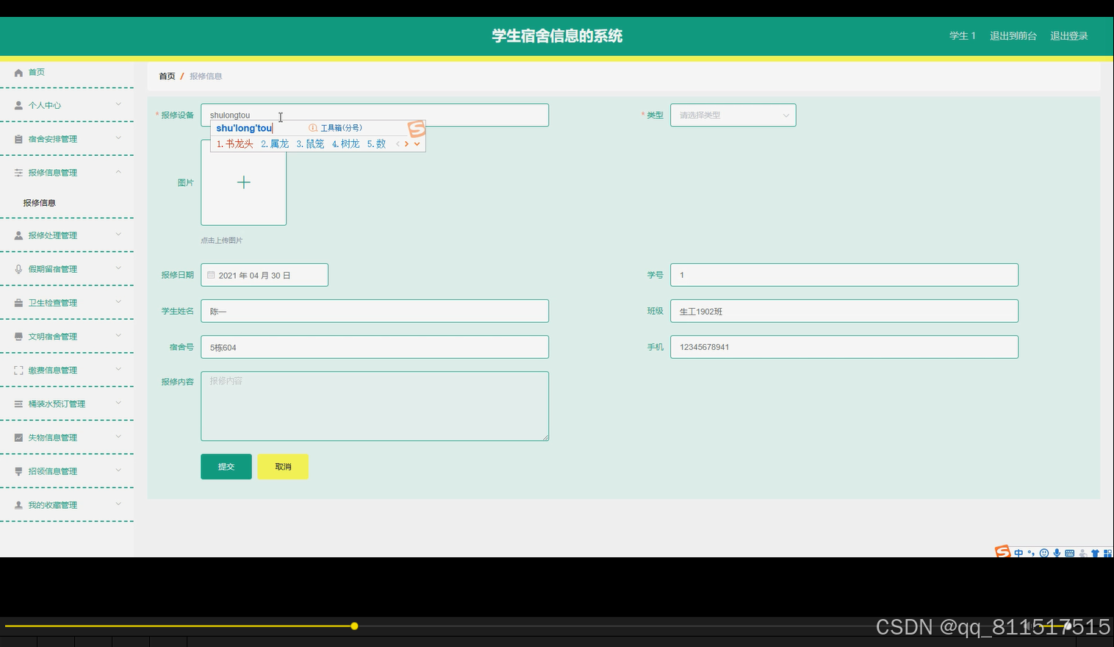Click the 学生姓名 field showing 陈一
The image size is (1114, 647).
tap(375, 311)
